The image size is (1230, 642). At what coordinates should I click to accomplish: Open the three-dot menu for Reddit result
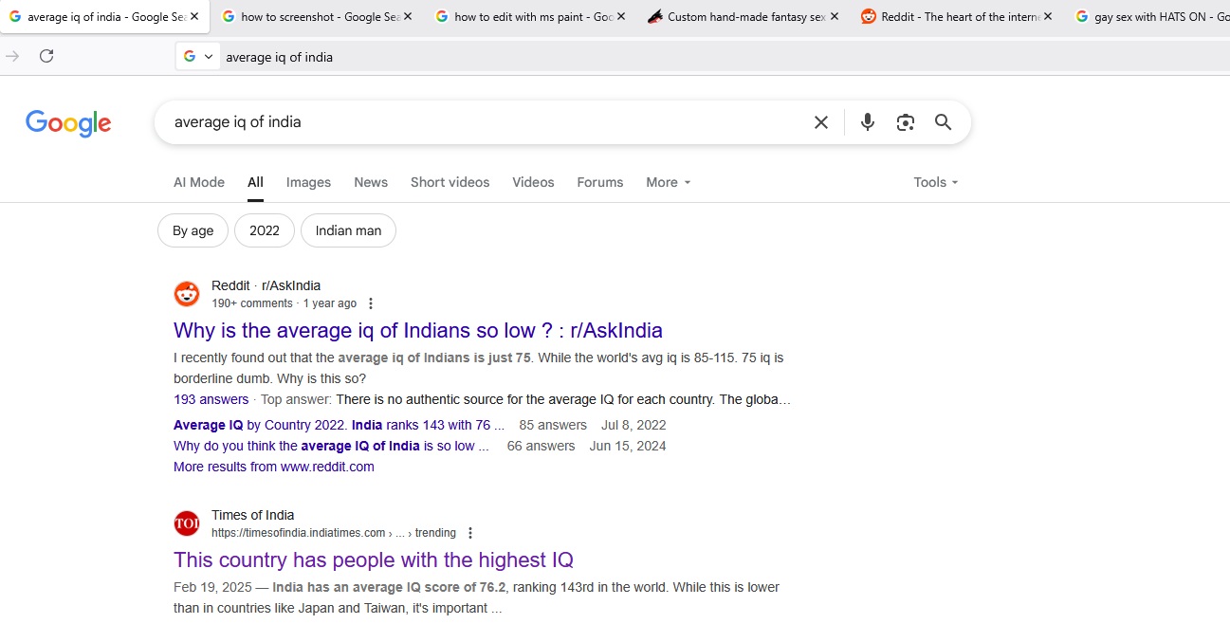tap(371, 303)
